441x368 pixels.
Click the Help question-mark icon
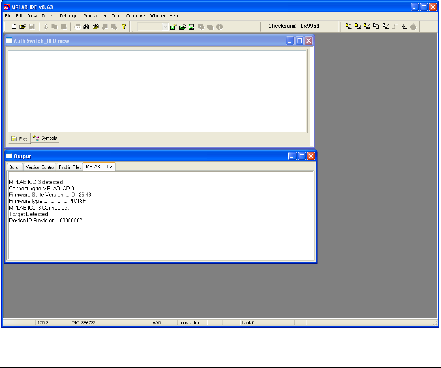(x=124, y=27)
